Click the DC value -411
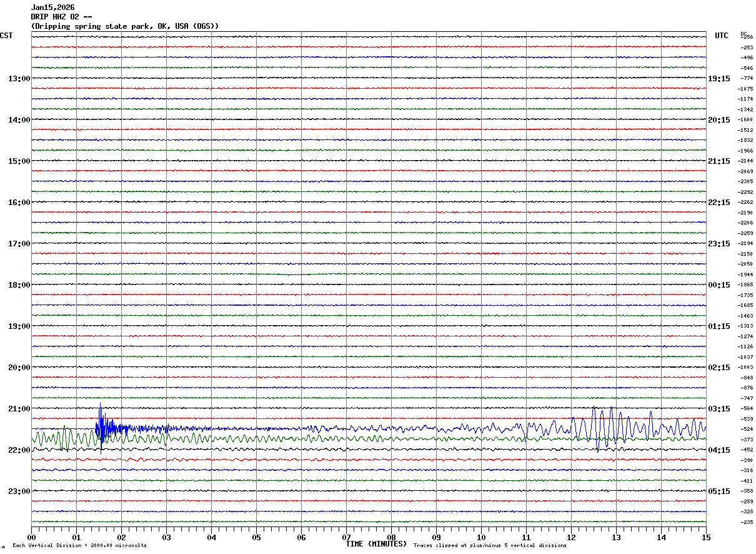756x554 pixels. (747, 481)
